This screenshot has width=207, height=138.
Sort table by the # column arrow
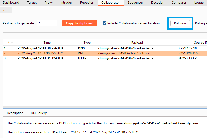(x=12, y=43)
